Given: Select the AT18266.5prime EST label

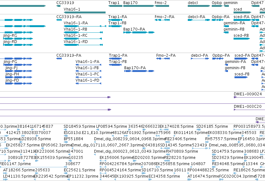Looking at the screenshot, I should tap(19, 170).
